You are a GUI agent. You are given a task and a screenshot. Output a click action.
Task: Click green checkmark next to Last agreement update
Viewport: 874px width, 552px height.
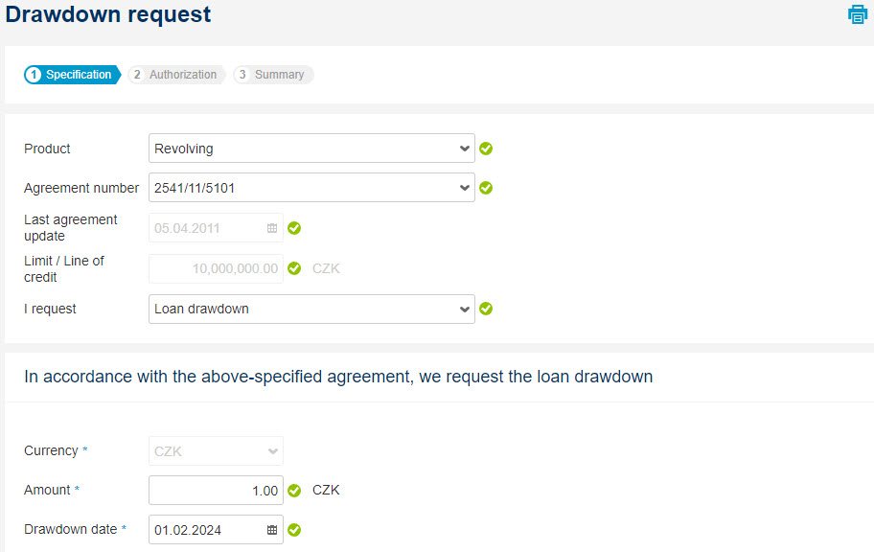294,228
